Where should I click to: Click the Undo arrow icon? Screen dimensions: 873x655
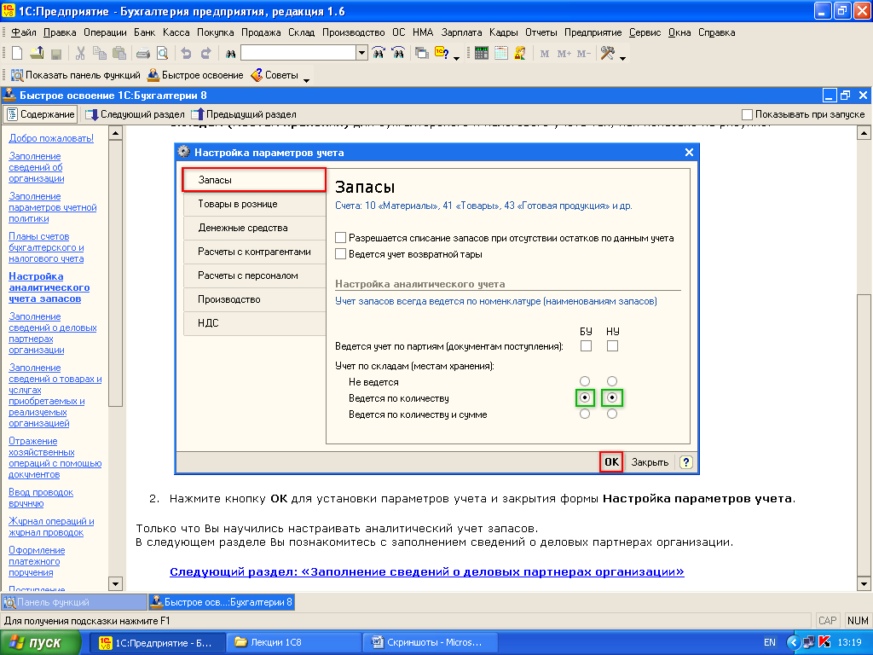187,54
